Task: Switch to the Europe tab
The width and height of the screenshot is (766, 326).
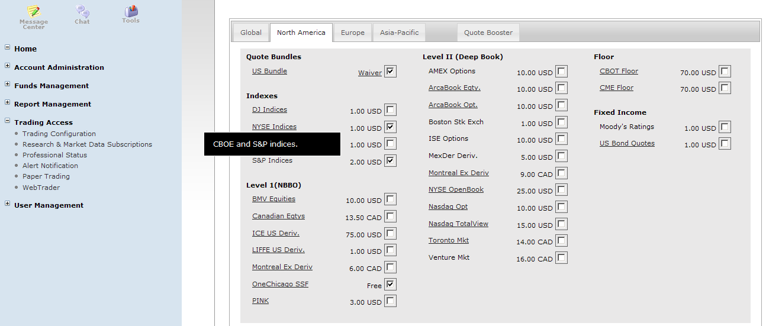Action: pos(353,33)
